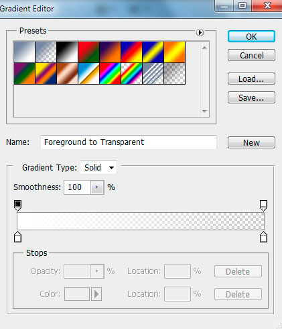The image size is (282, 329).
Task: Open the Presets flyout menu arrow
Action: coord(200,33)
